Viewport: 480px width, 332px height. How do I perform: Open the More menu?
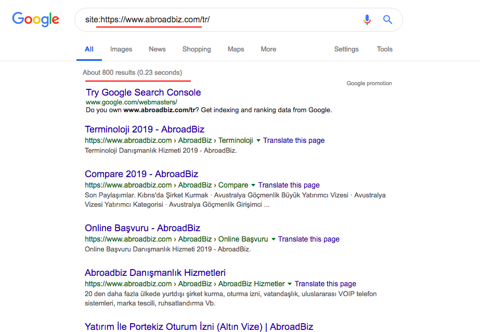(x=268, y=49)
